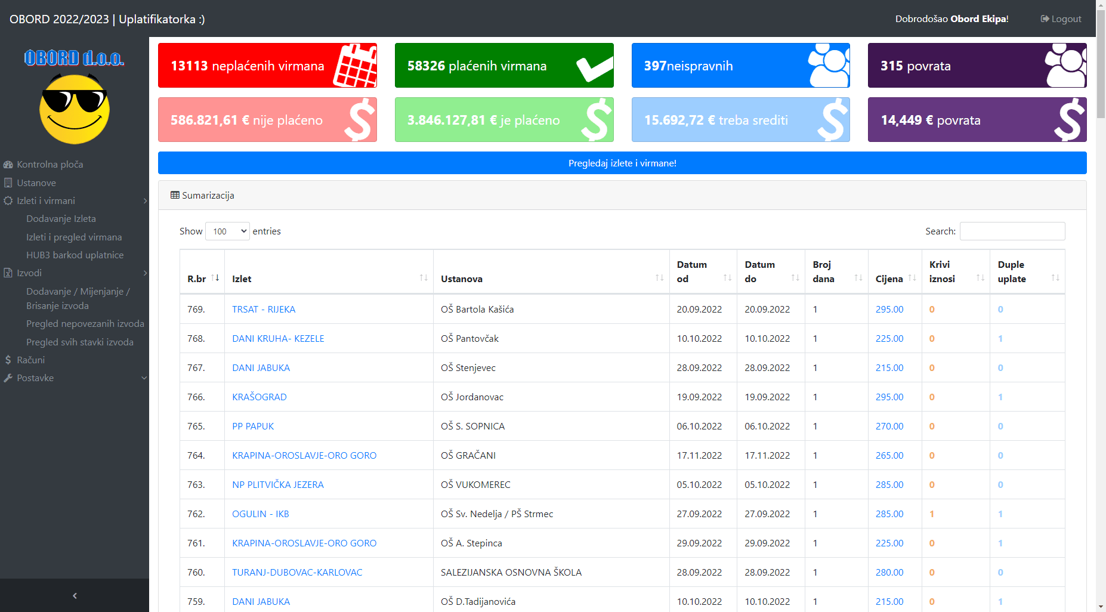Click the smiley face logo in sidebar
This screenshot has width=1106, height=612.
[x=75, y=109]
